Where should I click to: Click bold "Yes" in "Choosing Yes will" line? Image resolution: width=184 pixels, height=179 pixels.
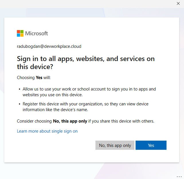coord(39,78)
